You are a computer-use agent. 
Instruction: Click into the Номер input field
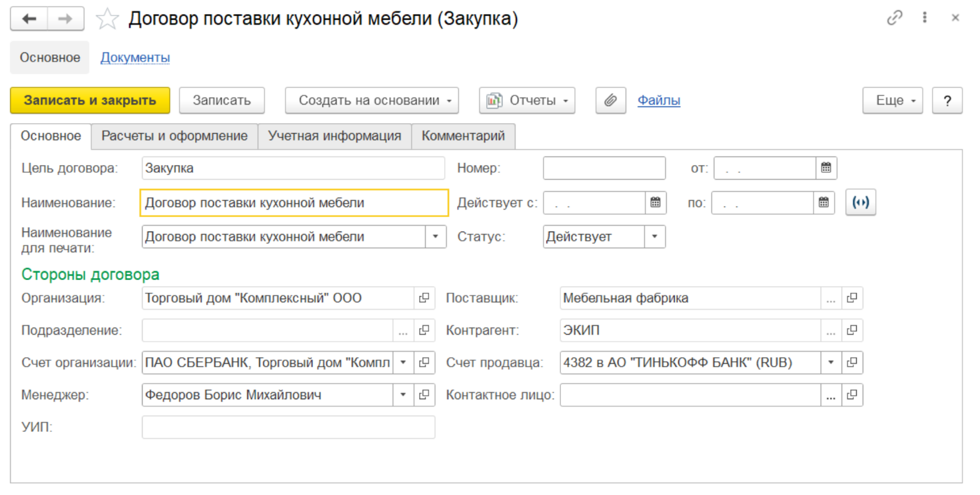coord(604,168)
